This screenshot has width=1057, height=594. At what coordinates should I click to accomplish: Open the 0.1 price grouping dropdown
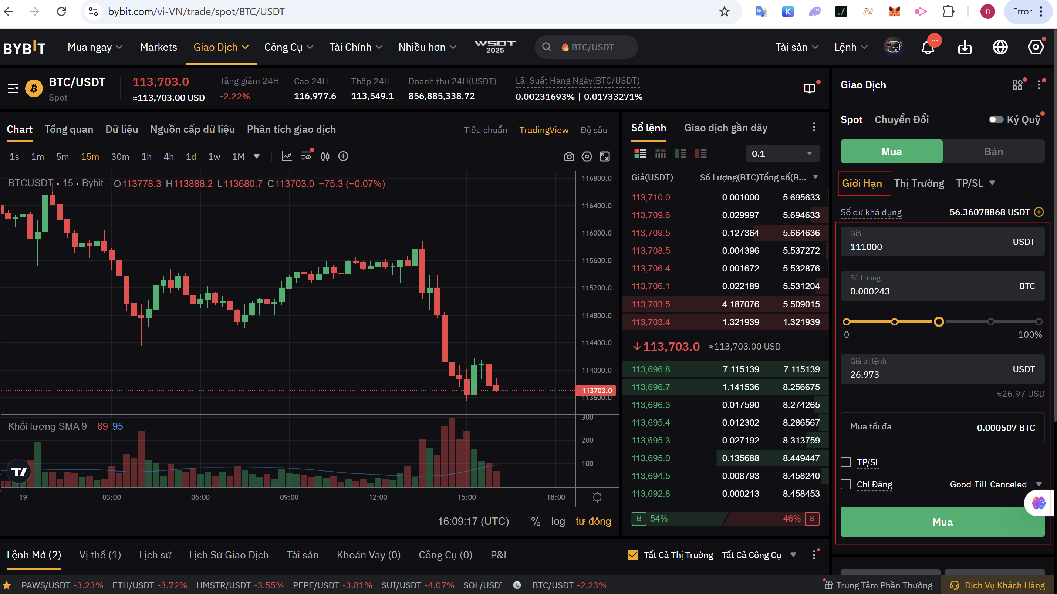point(782,153)
